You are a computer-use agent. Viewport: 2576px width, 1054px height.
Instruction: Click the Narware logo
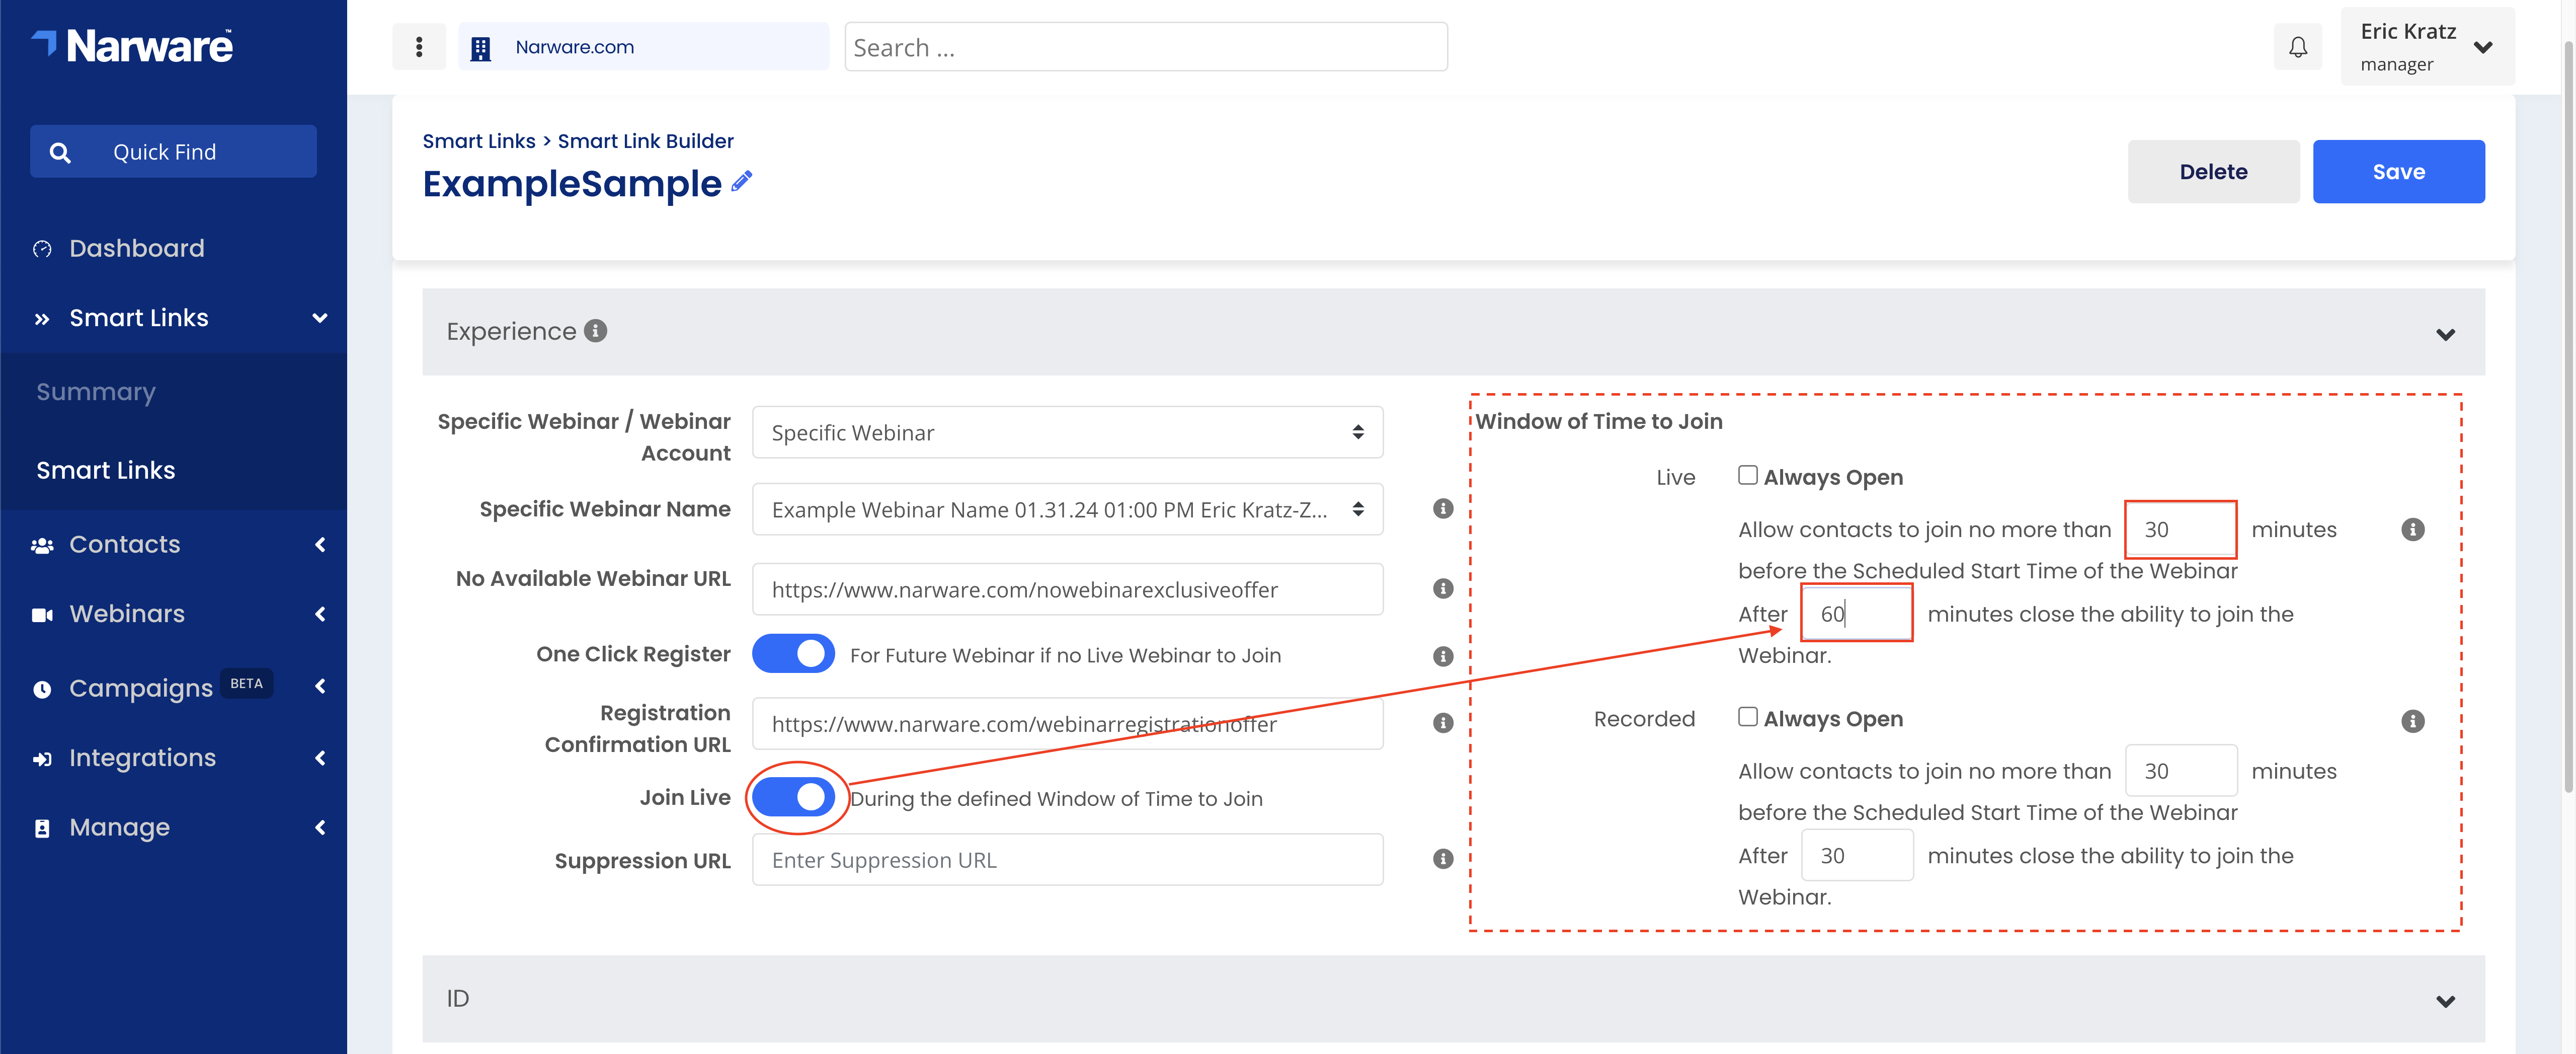click(132, 46)
